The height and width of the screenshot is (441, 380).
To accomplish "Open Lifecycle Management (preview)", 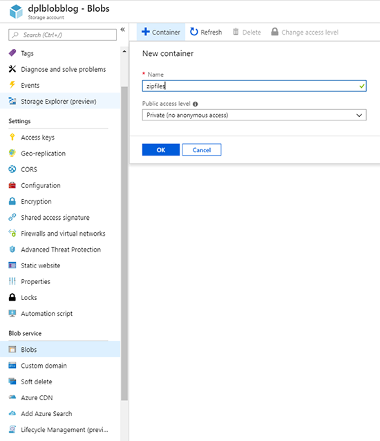I will [64, 430].
